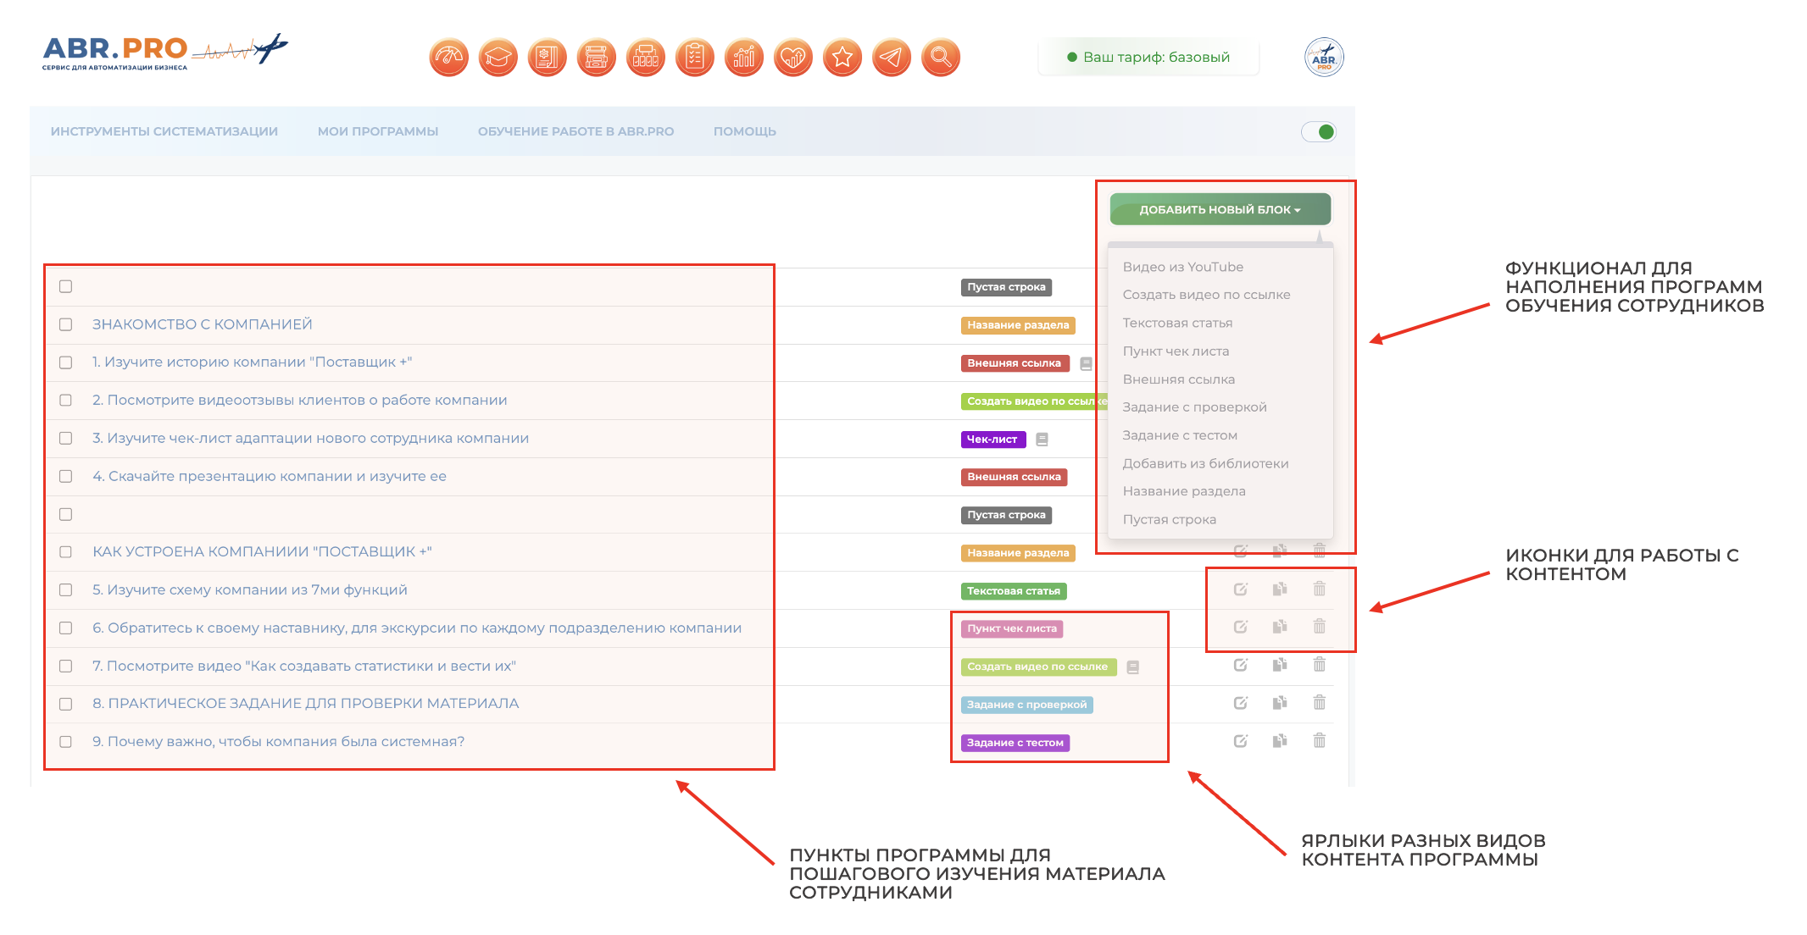Check the box for КАК УСТРОЕНА КОМПАНИИИ
The width and height of the screenshot is (1807, 935).
tap(65, 551)
